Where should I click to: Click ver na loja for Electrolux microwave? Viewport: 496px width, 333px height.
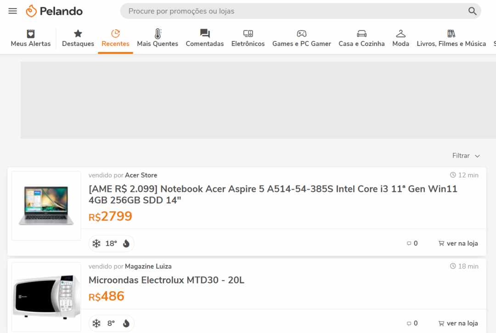[x=458, y=323]
